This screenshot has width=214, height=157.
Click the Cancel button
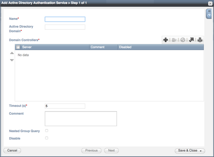[12, 151]
